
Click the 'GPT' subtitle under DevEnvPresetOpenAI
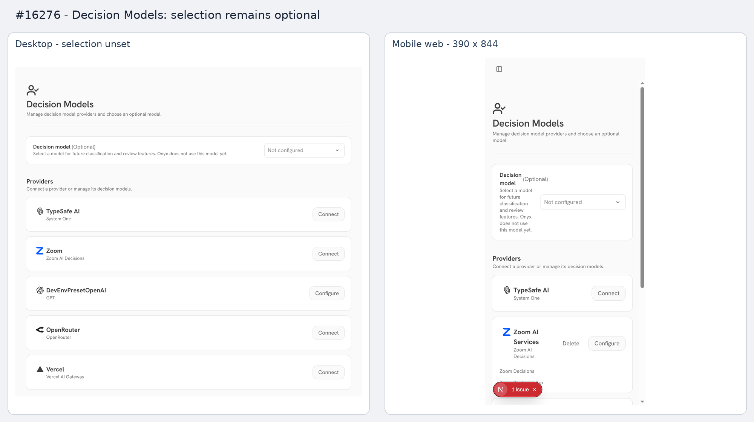[51, 298]
